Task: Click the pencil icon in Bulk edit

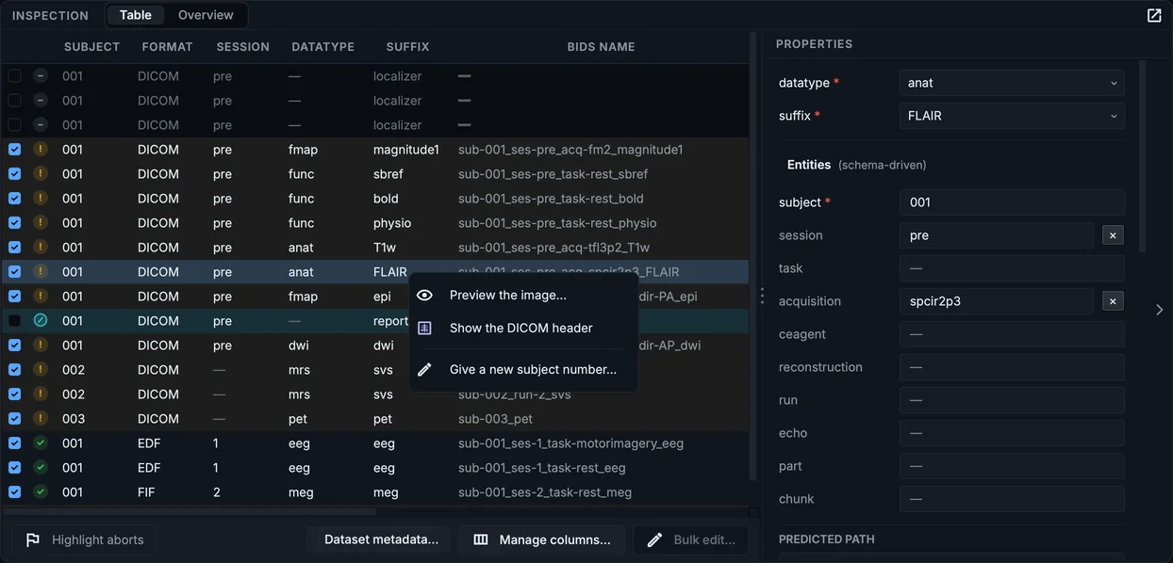Action: pyautogui.click(x=655, y=540)
